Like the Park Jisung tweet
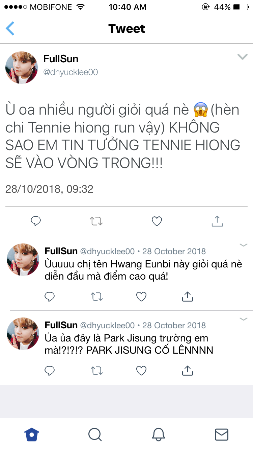Image resolution: width=253 pixels, height=451 pixels. click(x=141, y=371)
